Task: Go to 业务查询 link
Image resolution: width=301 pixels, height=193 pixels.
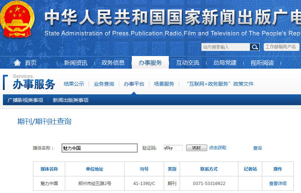Action: point(104,84)
